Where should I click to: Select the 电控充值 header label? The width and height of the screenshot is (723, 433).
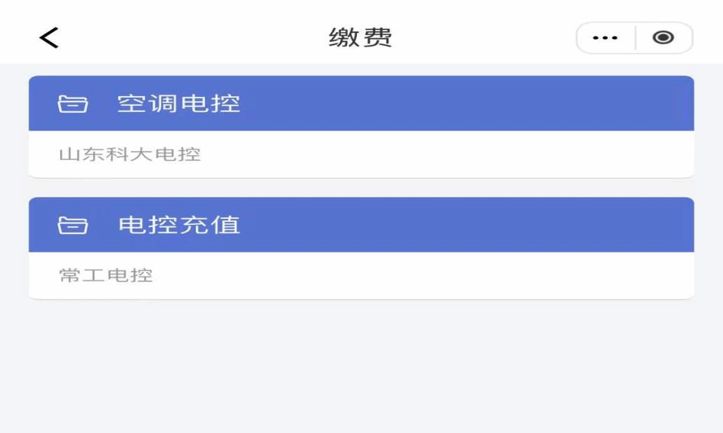click(x=179, y=225)
